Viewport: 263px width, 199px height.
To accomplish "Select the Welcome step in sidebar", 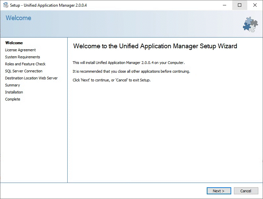I will coord(14,43).
